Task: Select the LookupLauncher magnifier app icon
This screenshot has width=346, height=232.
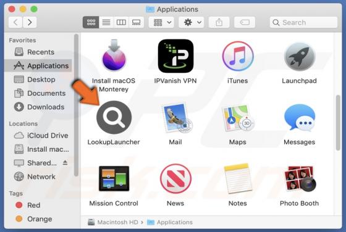Action: coord(114,117)
